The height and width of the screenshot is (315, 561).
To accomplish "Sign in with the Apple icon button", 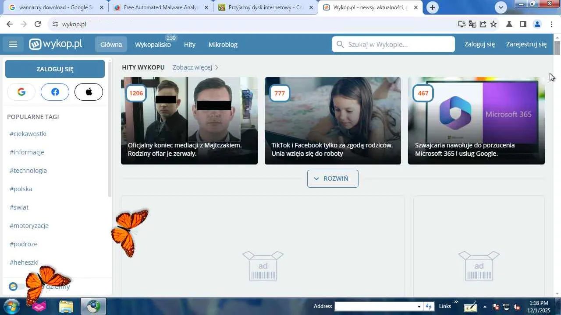I will point(89,92).
